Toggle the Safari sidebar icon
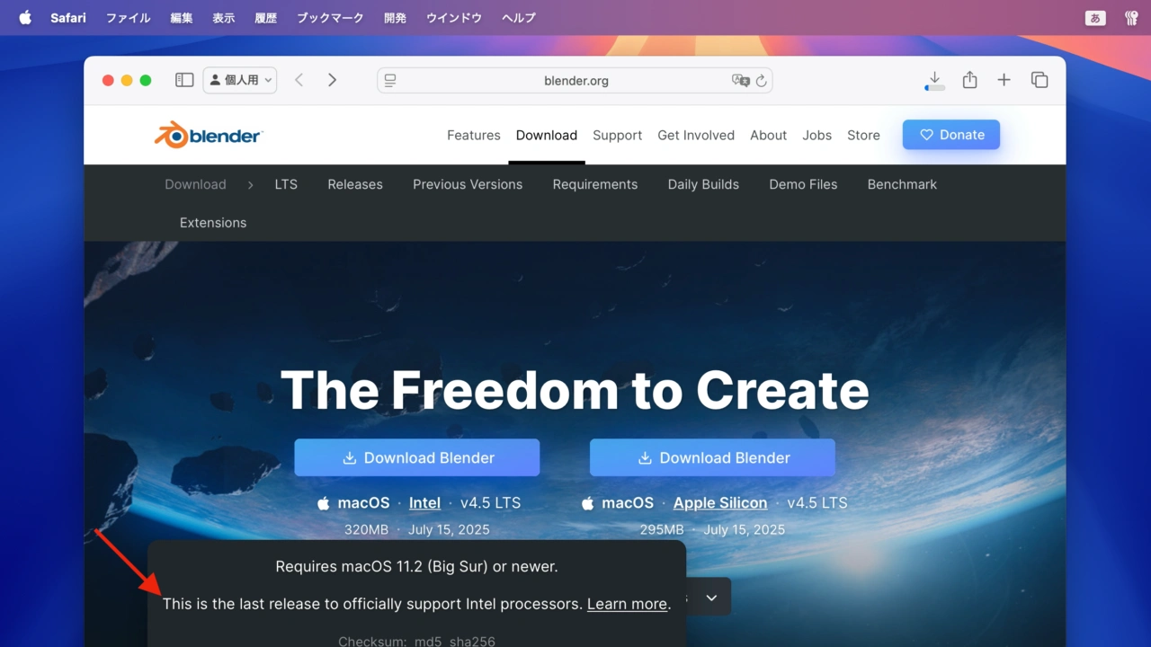Viewport: 1151px width, 647px height. coord(184,80)
